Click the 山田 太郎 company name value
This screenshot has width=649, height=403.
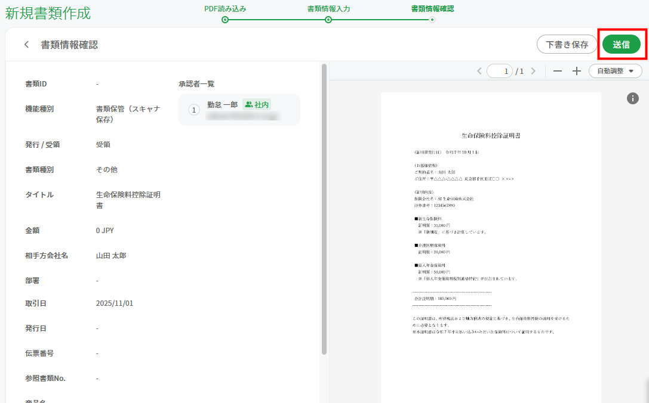pyautogui.click(x=111, y=255)
